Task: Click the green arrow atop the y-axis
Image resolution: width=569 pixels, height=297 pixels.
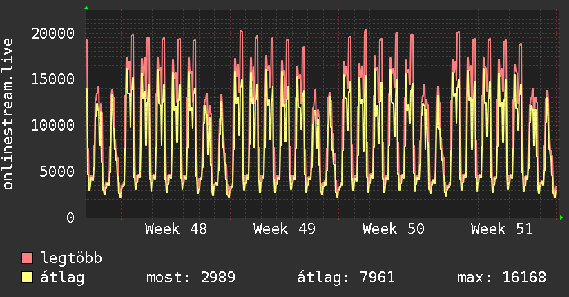Action: pos(86,8)
